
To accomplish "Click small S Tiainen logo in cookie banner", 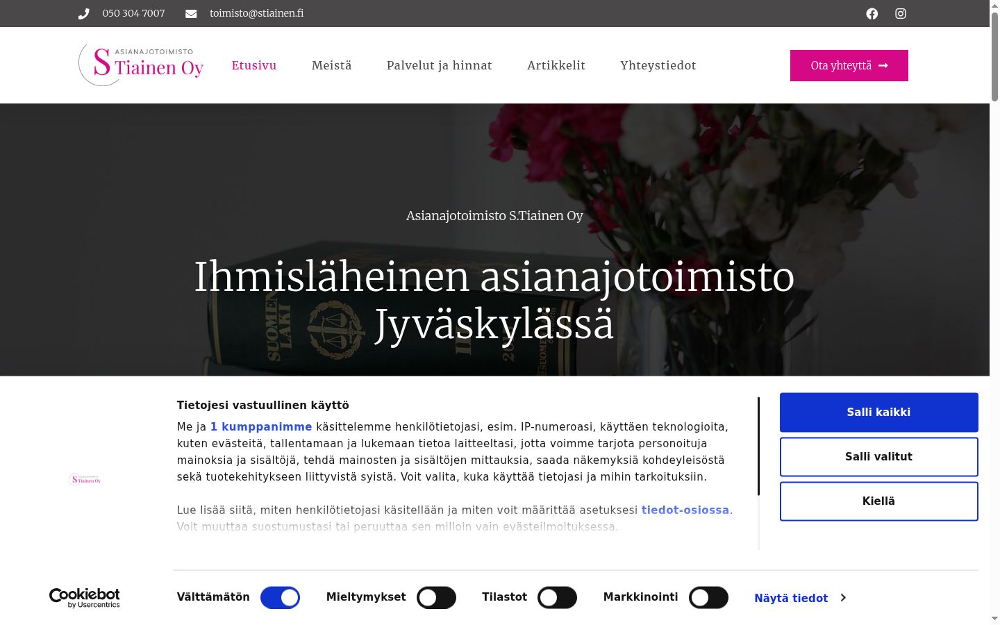I will click(x=85, y=480).
